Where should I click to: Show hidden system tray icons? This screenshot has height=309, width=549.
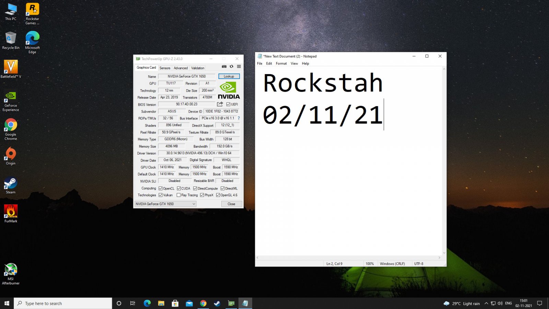point(486,303)
